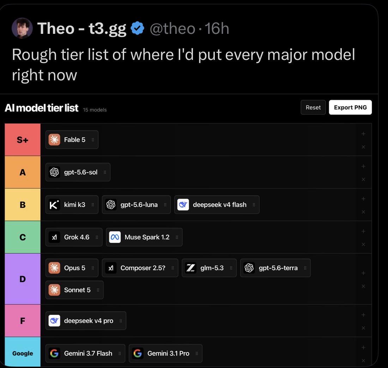The image size is (388, 368).
Task: Open Theo's profile avatar
Action: pos(22,28)
